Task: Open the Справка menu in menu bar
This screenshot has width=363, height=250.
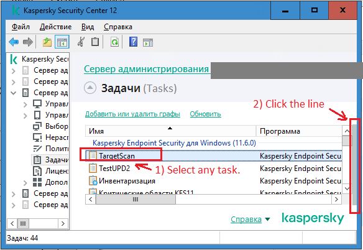Action: point(118,27)
